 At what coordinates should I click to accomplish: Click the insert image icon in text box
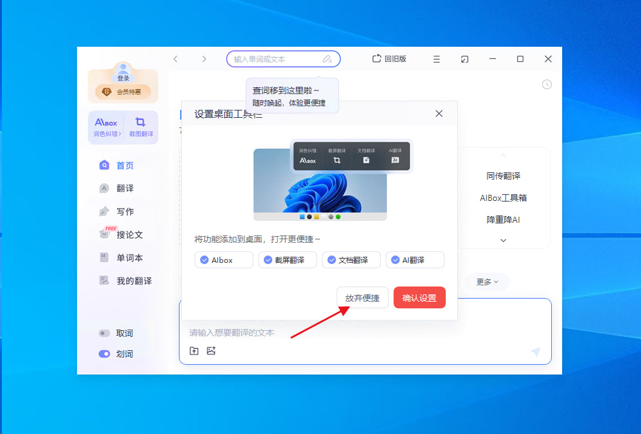(211, 351)
